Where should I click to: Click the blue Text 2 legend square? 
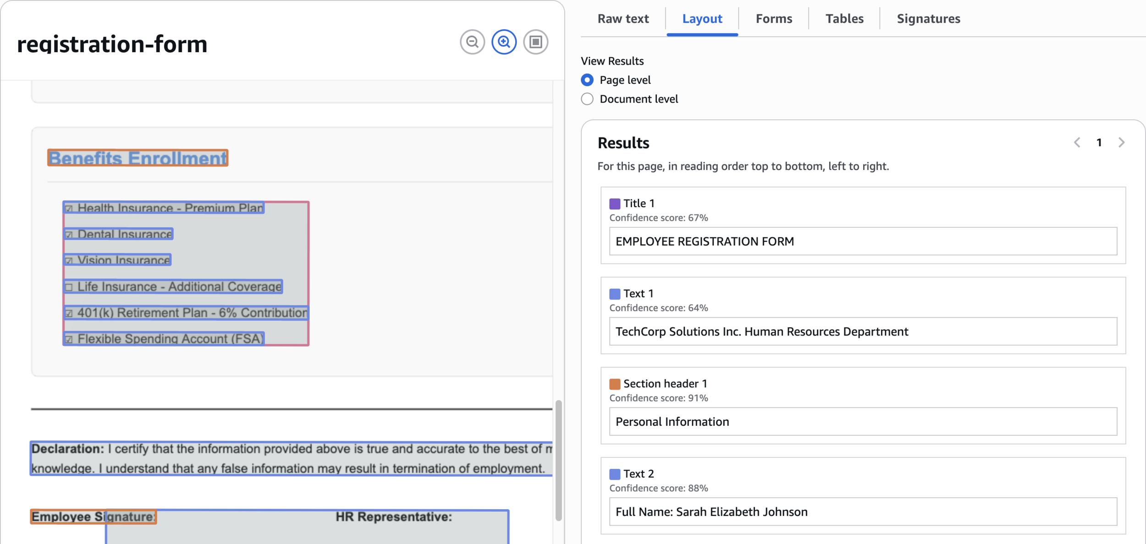point(614,474)
